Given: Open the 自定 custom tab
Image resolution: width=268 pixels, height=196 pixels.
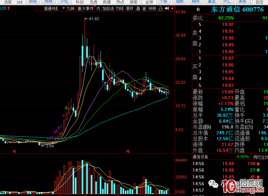Looking at the screenshot, I should tap(260, 2).
